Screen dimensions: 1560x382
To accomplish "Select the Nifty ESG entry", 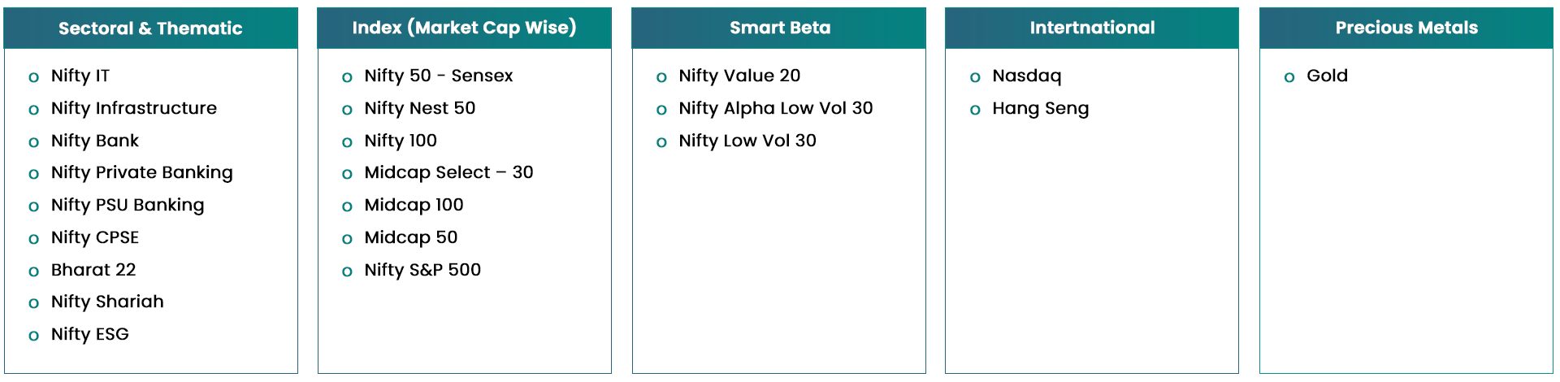I will 89,334.
